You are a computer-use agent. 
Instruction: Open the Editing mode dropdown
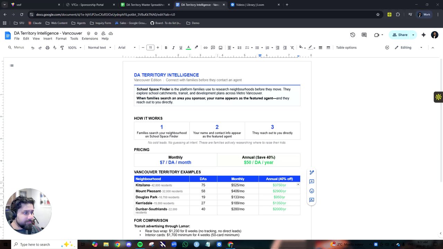408,48
